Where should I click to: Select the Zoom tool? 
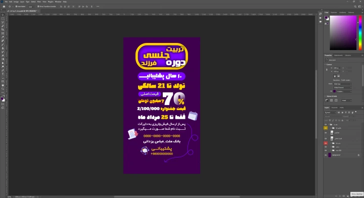click(3, 89)
